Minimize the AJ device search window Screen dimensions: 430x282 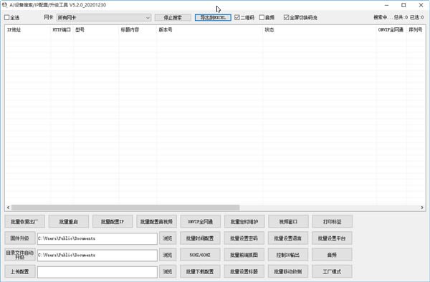point(387,5)
